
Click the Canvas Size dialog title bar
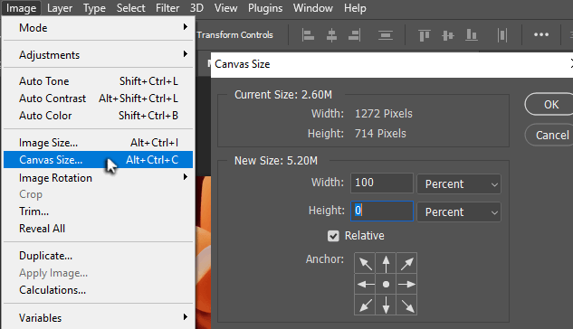click(392, 64)
